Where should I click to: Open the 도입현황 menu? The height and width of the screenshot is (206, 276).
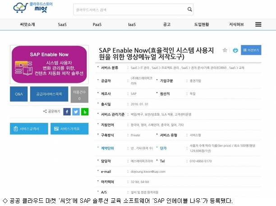(x=202, y=24)
